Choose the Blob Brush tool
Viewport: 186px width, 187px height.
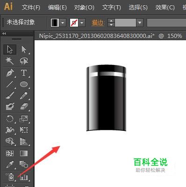pos(10,107)
